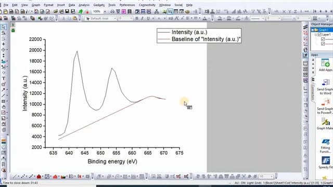This screenshot has height=187, width=333.
Task: Click the 22000 Y axis tick label
Action: [35, 39]
